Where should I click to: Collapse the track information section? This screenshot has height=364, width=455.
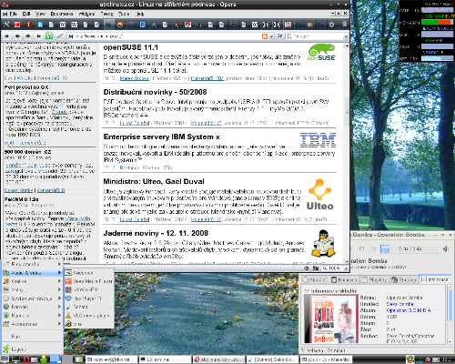pos(307,290)
